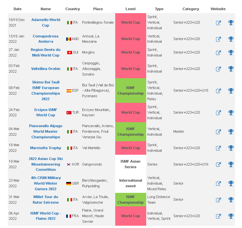This screenshot has width=242, height=228.
Task: Click trophy icon for Piancavallo Master Championships
Action: (231, 132)
